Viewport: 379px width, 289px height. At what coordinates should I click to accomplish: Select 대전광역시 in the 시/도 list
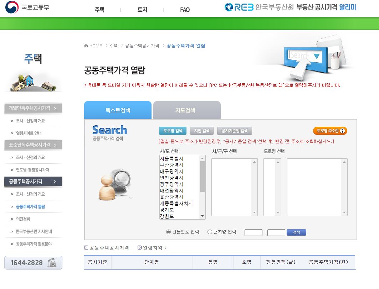click(180, 190)
